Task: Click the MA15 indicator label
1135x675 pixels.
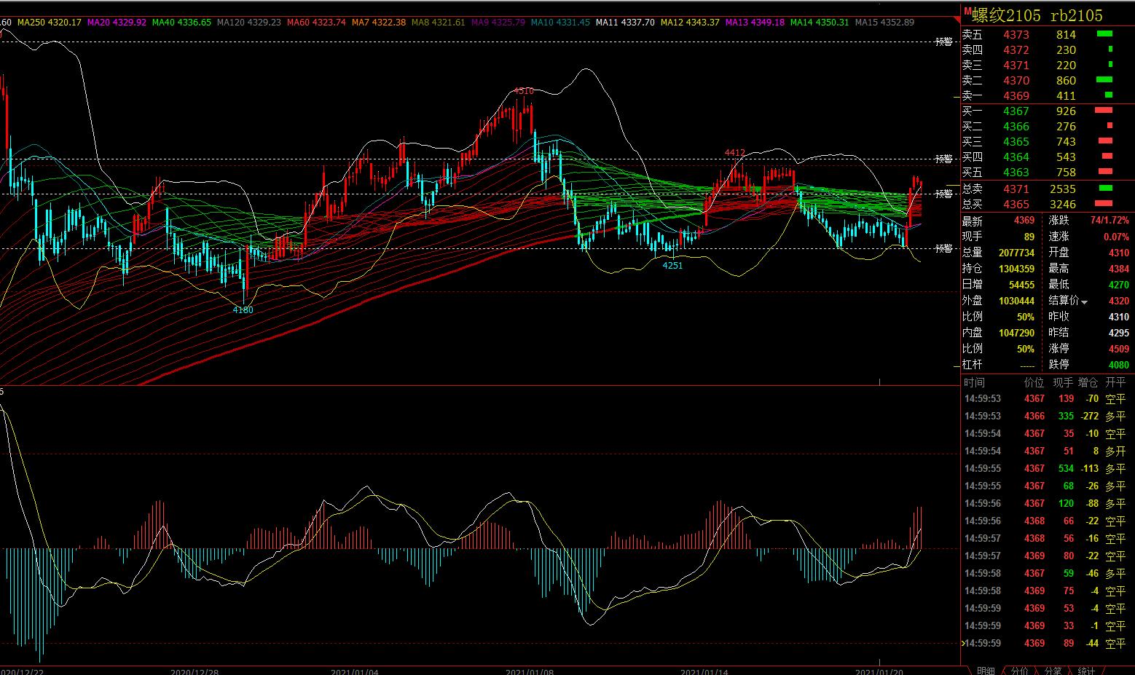Action: pos(884,23)
